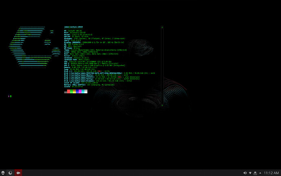This screenshot has height=176, width=281.
Task: Open the volume speaker tray icon
Action: 245,173
